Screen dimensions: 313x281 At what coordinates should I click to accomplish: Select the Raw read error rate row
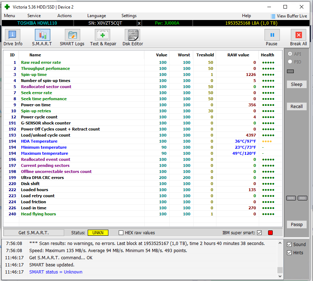click(x=143, y=62)
